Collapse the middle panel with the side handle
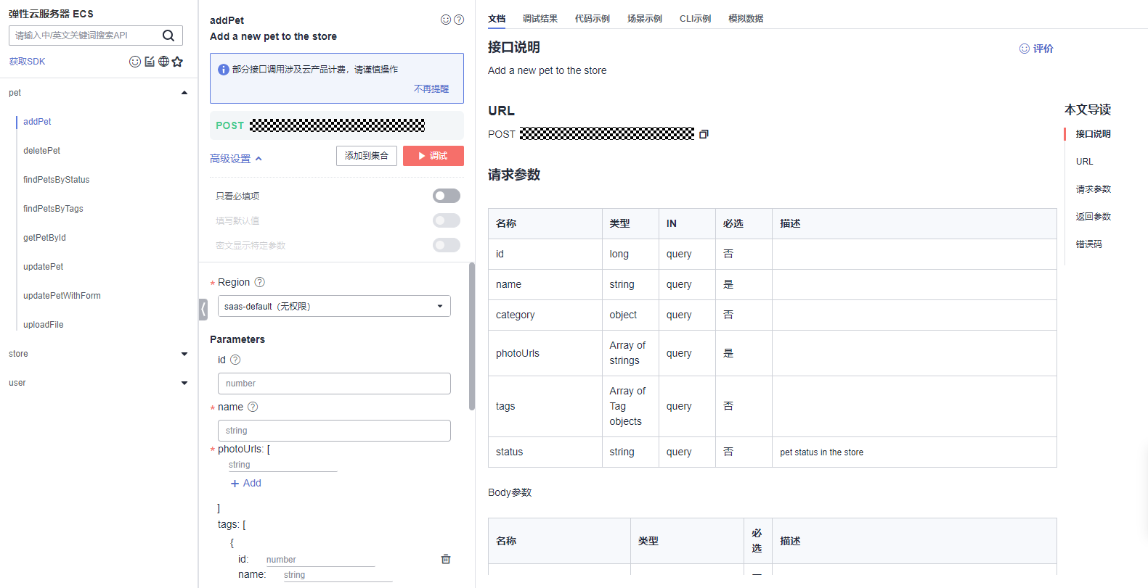Viewport: 1148px width, 588px height. 203,310
